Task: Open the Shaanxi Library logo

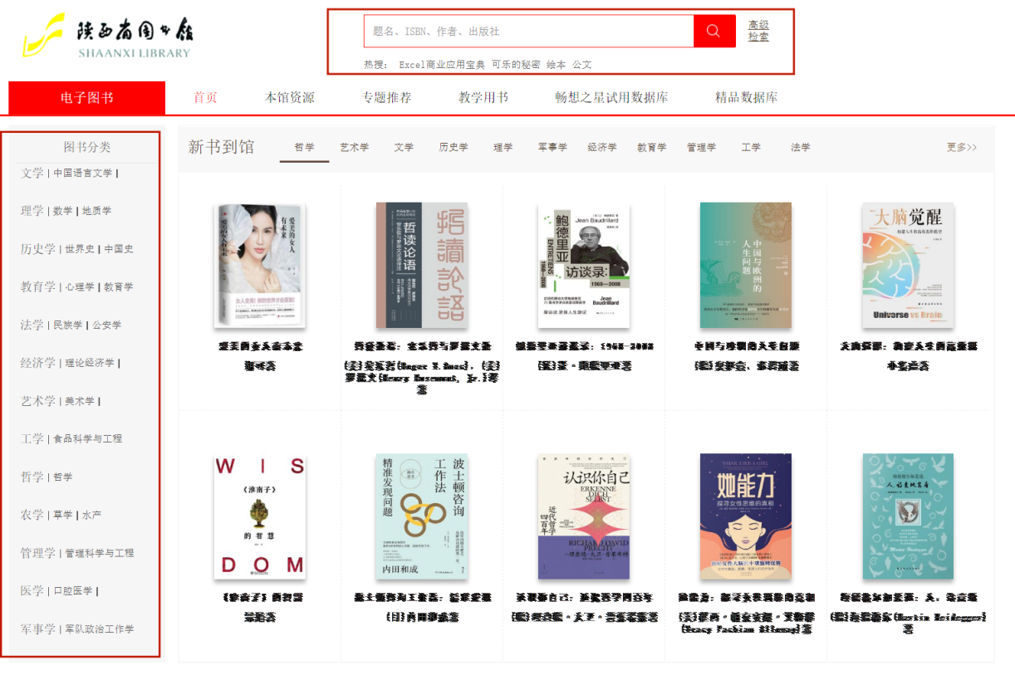Action: tap(108, 36)
